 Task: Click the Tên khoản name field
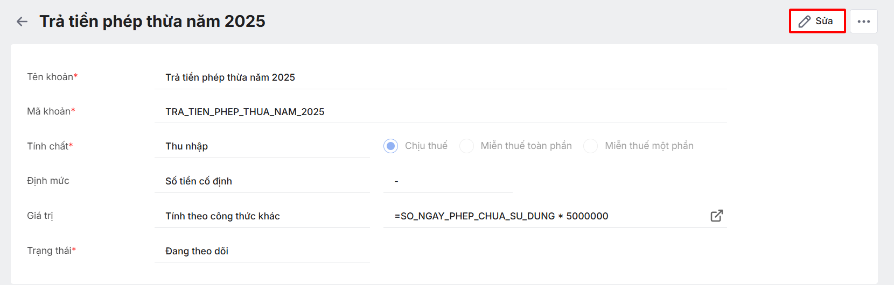[440, 77]
